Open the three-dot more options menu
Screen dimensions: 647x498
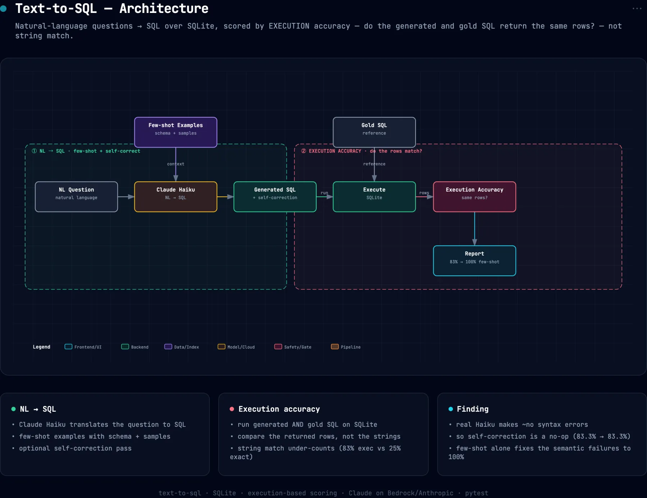tap(637, 9)
